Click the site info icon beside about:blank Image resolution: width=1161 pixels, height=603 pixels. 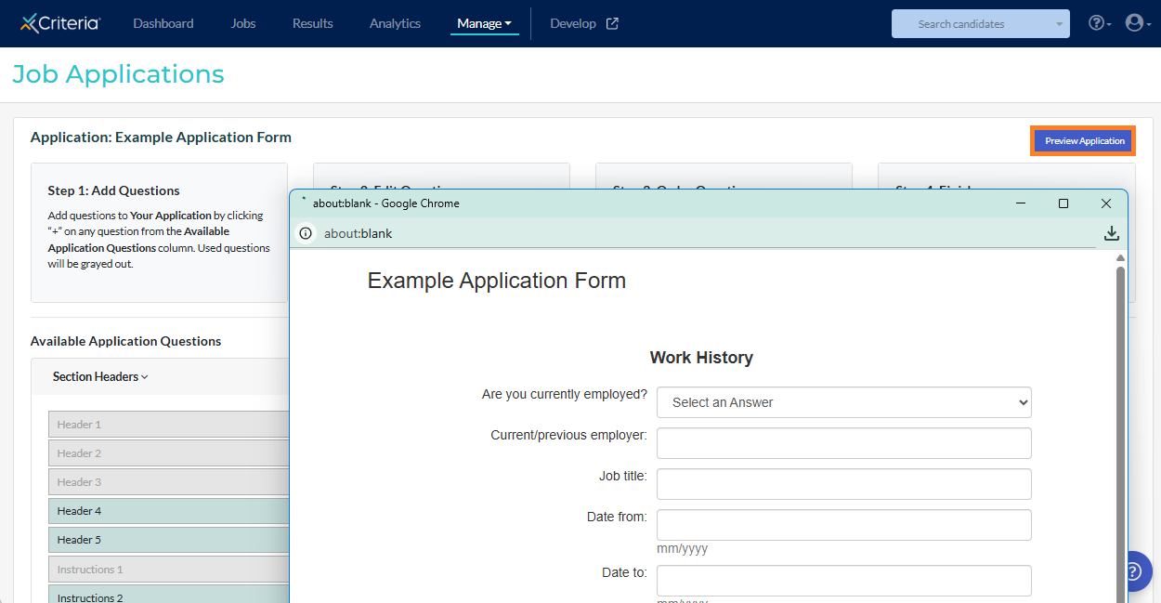click(306, 233)
